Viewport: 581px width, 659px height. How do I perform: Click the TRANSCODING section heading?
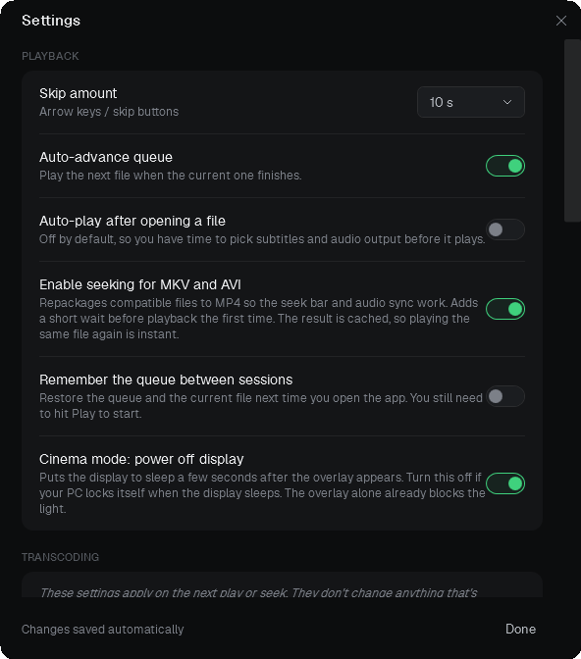pyautogui.click(x=60, y=557)
